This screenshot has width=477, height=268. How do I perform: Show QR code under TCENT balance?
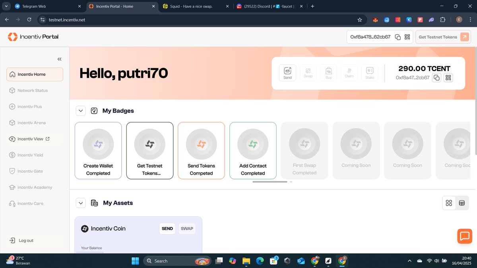[448, 78]
